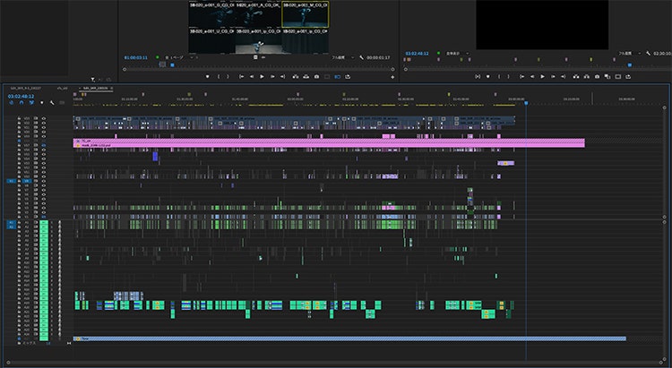The image size is (672, 368).
Task: Mark Out point in the Program monitor
Action: click(509, 77)
